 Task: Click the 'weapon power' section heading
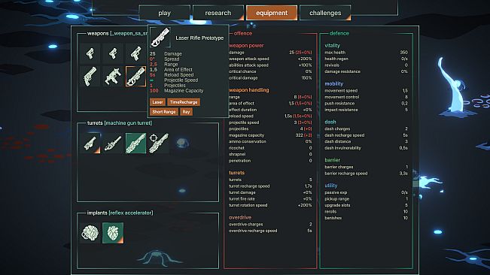[246, 46]
